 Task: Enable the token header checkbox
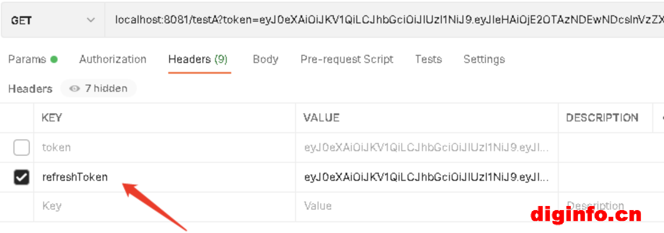(21, 148)
